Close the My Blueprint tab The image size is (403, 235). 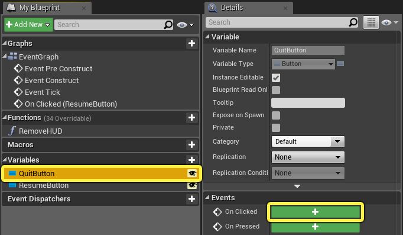[84, 8]
